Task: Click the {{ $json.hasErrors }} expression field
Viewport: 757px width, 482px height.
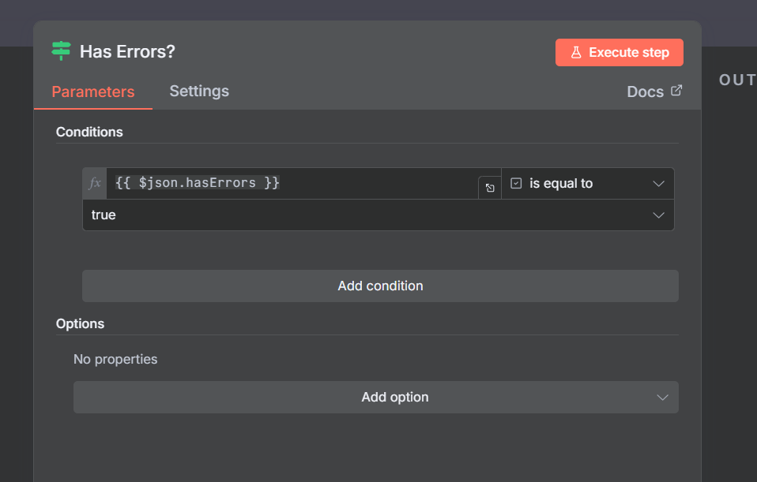Action: 292,183
